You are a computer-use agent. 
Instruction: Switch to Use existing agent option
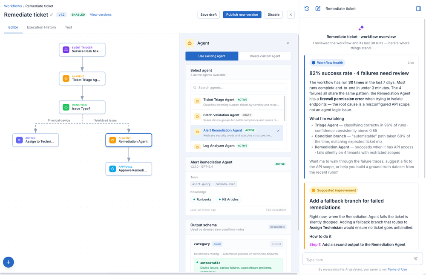pyautogui.click(x=212, y=56)
